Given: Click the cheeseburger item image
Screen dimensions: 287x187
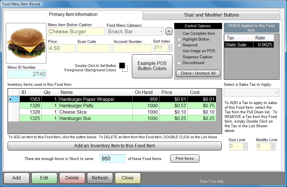Looking at the screenshot, I should coord(26,43).
